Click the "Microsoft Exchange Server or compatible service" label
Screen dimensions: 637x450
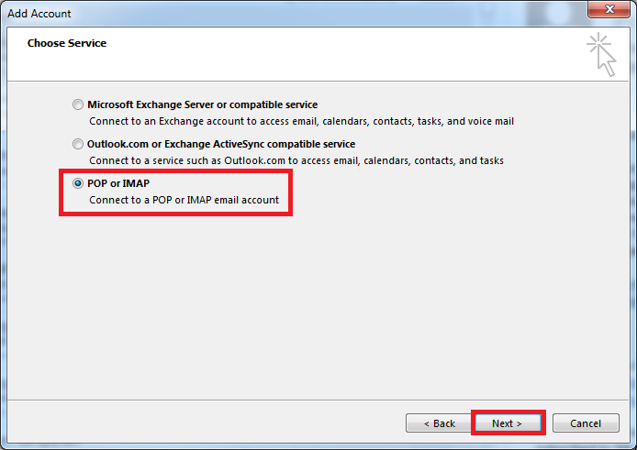pyautogui.click(x=202, y=105)
